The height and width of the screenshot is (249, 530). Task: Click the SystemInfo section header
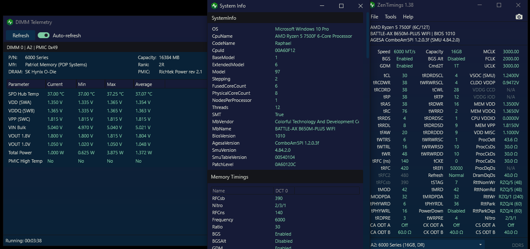tap(285, 18)
